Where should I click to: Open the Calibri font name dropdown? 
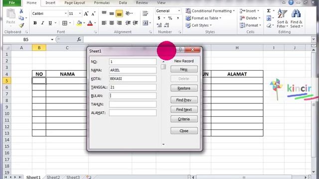65,13
